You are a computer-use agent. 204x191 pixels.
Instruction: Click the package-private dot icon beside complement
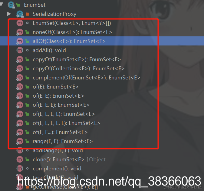tap(27, 169)
